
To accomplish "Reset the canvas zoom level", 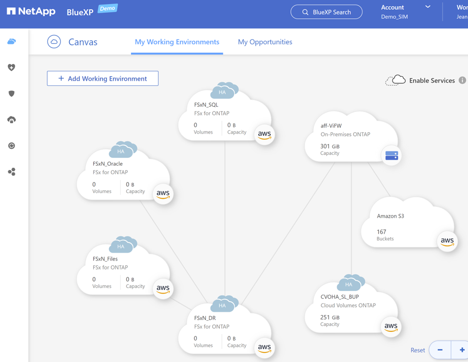I will tap(417, 350).
